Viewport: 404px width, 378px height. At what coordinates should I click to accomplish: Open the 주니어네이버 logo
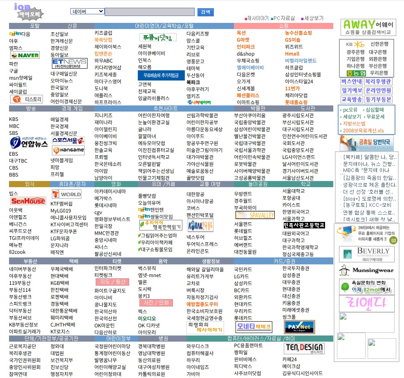pos(199,102)
